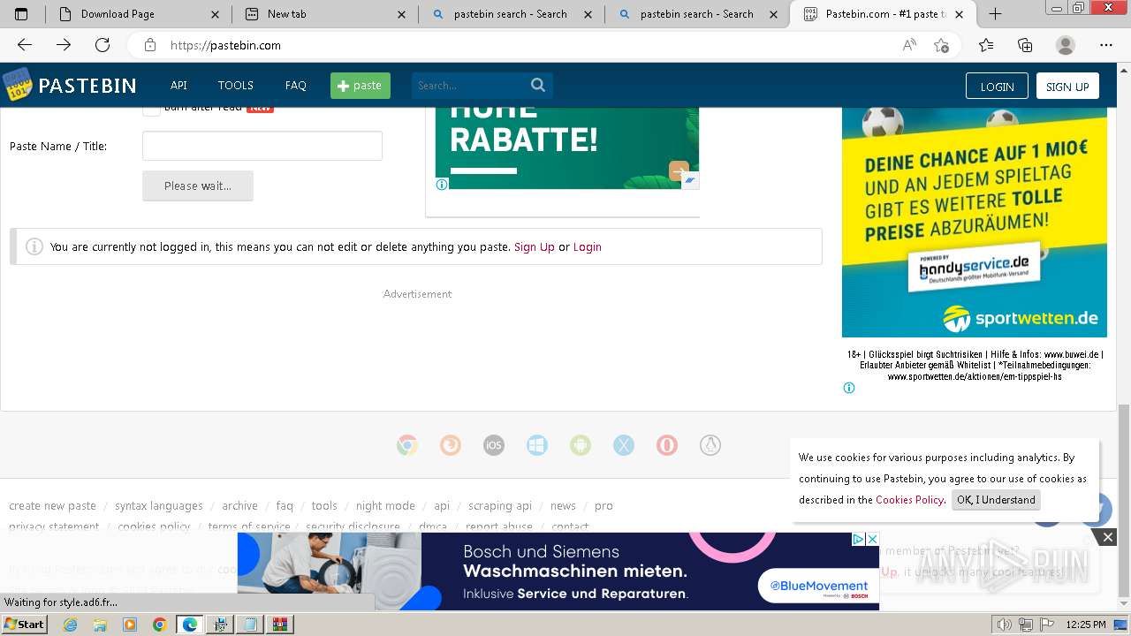This screenshot has height=636, width=1131.
Task: Open the iOS app icon in footer
Action: coord(494,445)
